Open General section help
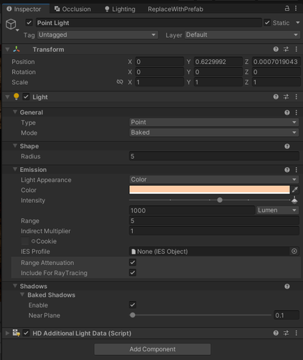 [287, 112]
